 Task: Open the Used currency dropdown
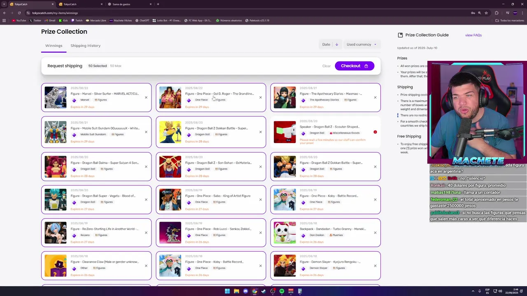[361, 44]
